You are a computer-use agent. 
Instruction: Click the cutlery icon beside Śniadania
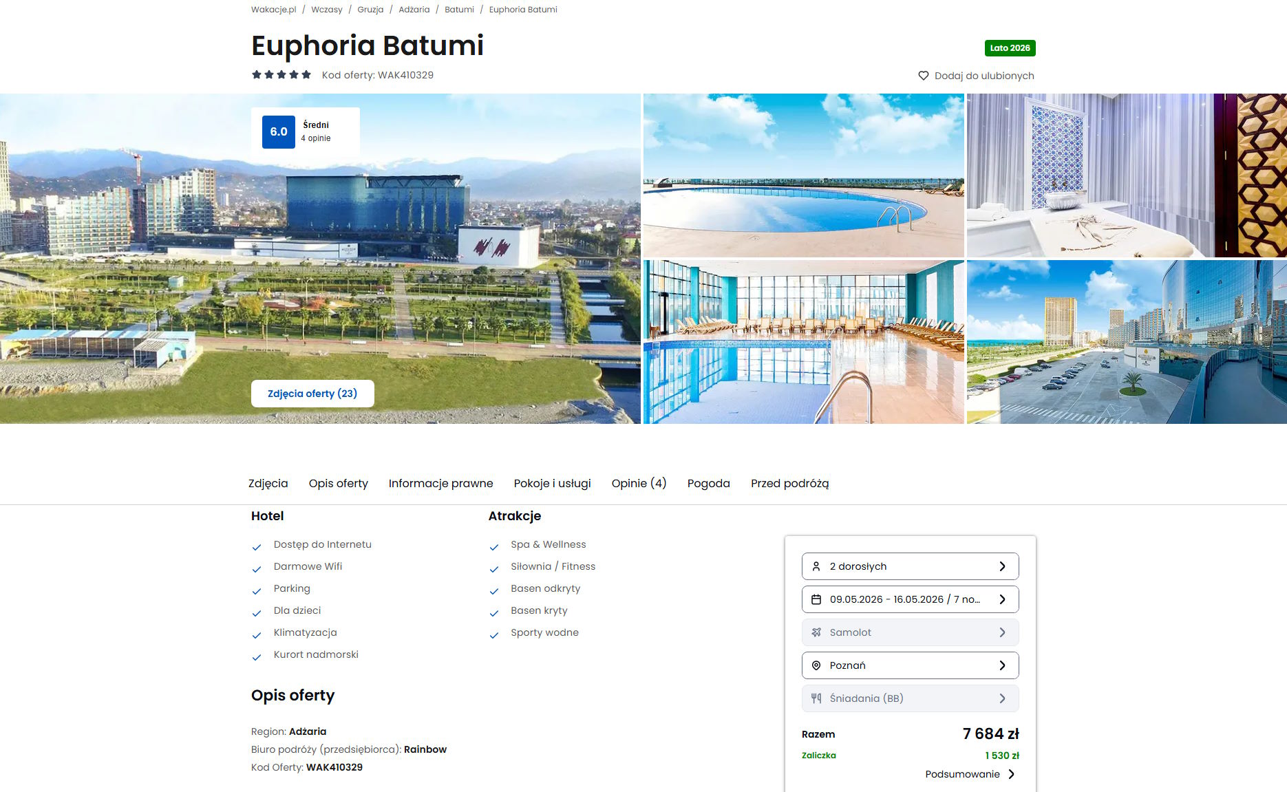click(816, 698)
